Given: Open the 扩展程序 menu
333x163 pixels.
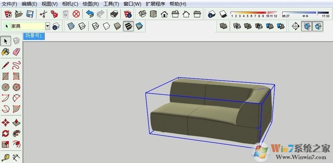Looking at the screenshot, I should click(155, 4).
